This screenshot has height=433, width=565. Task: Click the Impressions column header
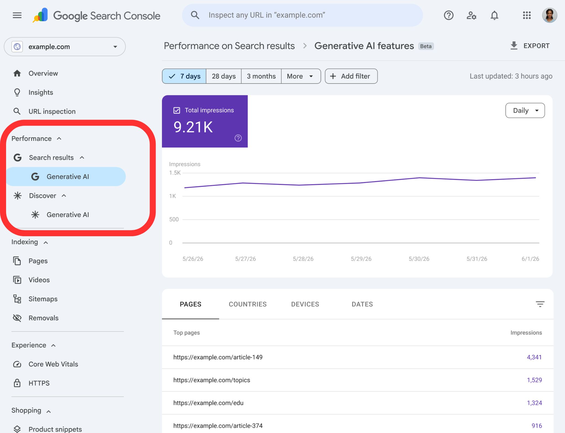click(x=526, y=333)
